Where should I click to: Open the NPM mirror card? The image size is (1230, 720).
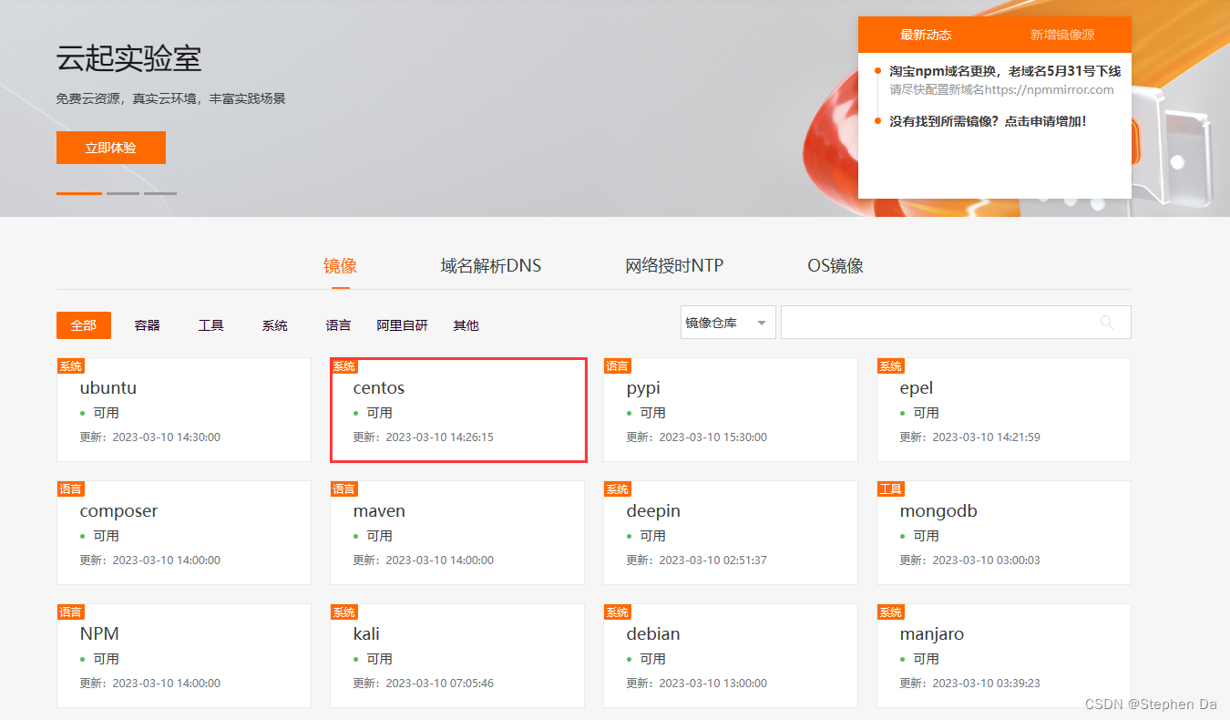(184, 655)
